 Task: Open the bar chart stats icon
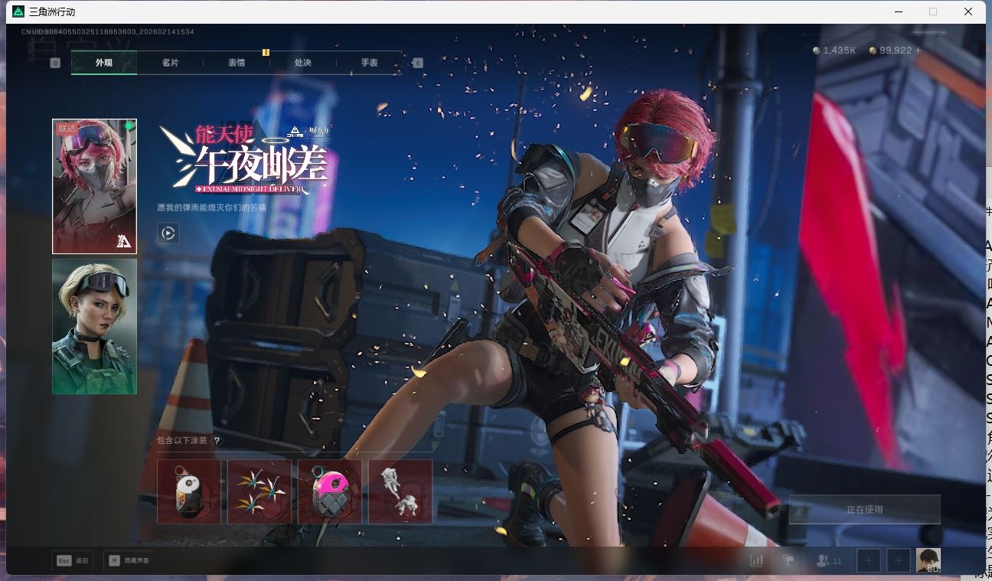coord(757,560)
